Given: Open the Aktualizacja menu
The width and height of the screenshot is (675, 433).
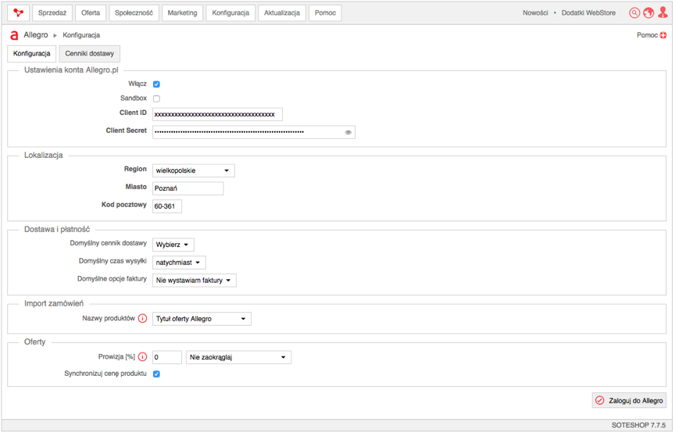Looking at the screenshot, I should coord(282,13).
